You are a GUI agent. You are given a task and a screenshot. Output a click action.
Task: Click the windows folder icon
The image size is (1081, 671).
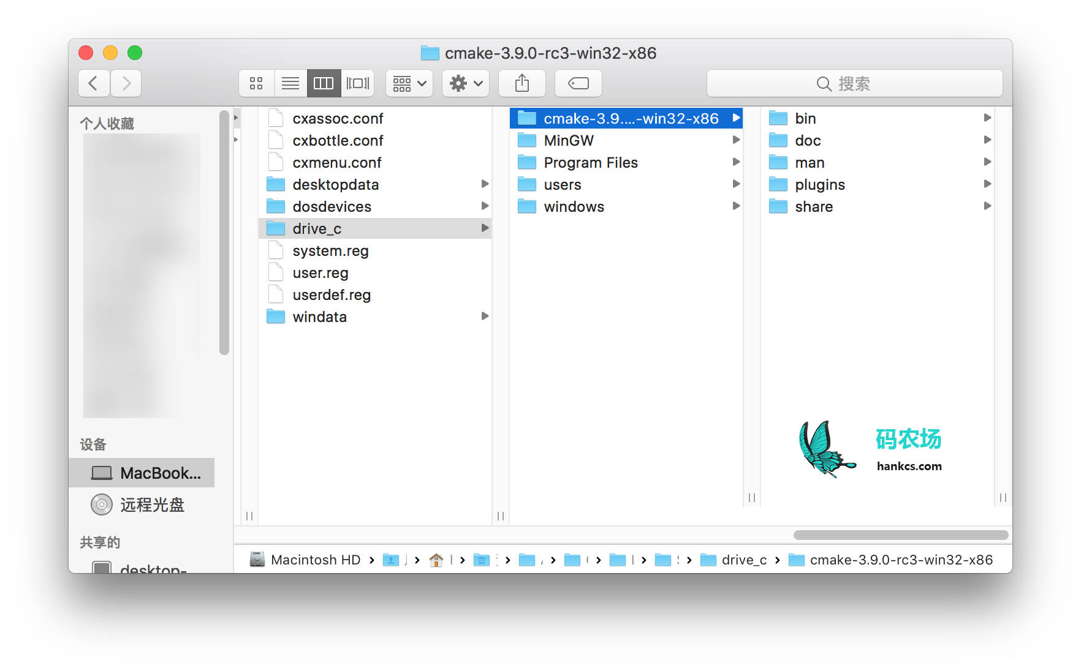(527, 206)
